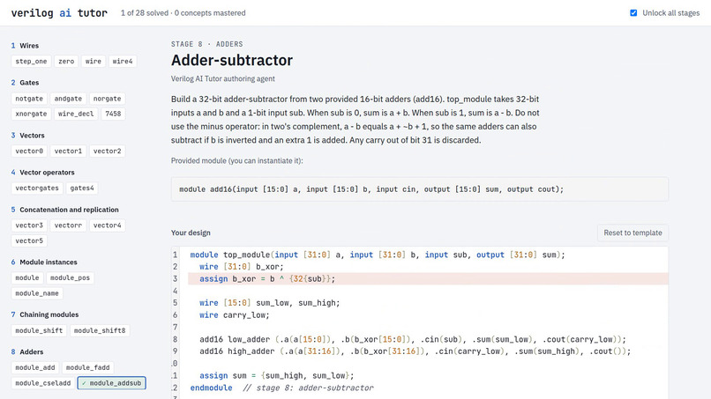Place cursor on highlighted assign b_xor line
The image size is (711, 399).
click(428, 279)
